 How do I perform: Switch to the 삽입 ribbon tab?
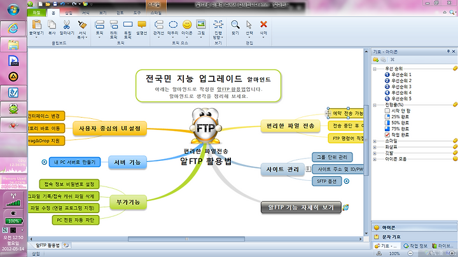point(69,13)
